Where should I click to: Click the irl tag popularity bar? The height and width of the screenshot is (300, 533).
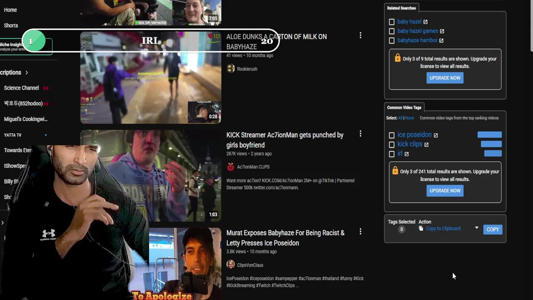493,154
